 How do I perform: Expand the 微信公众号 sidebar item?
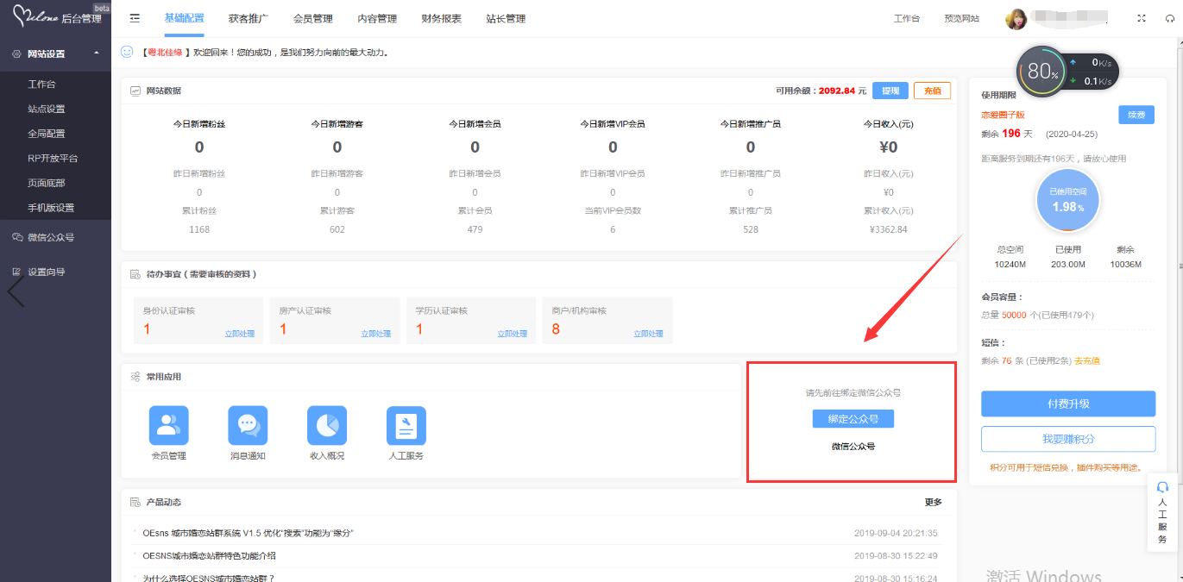pos(55,237)
